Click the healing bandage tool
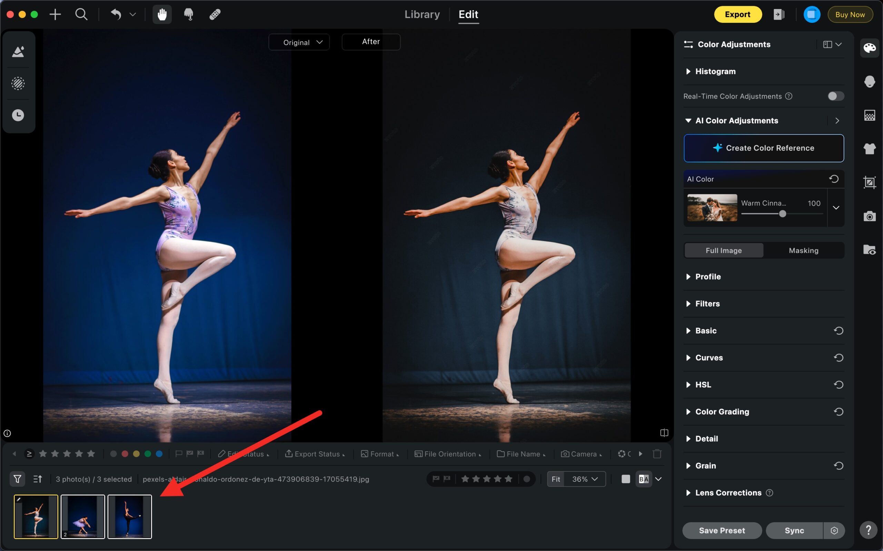This screenshot has width=883, height=551. pyautogui.click(x=215, y=14)
